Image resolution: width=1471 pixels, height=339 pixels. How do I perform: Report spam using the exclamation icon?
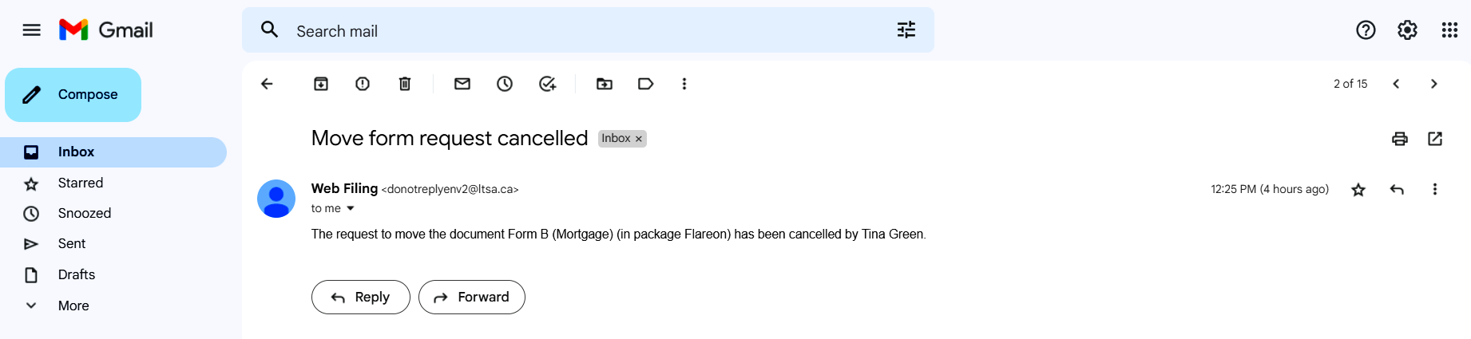[363, 84]
